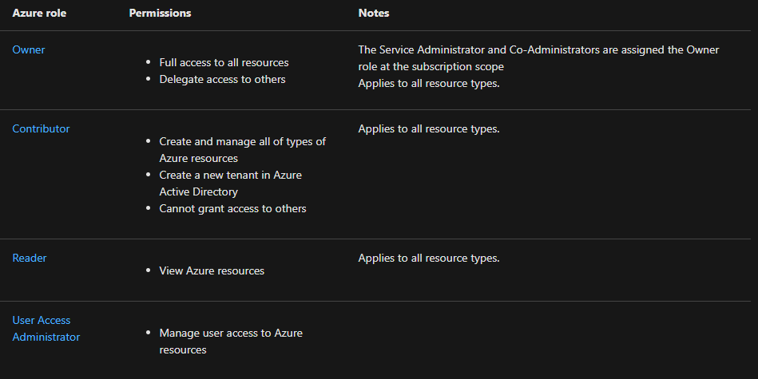Click "Applies to all resource types" in Reader row
758x379 pixels.
tap(429, 258)
